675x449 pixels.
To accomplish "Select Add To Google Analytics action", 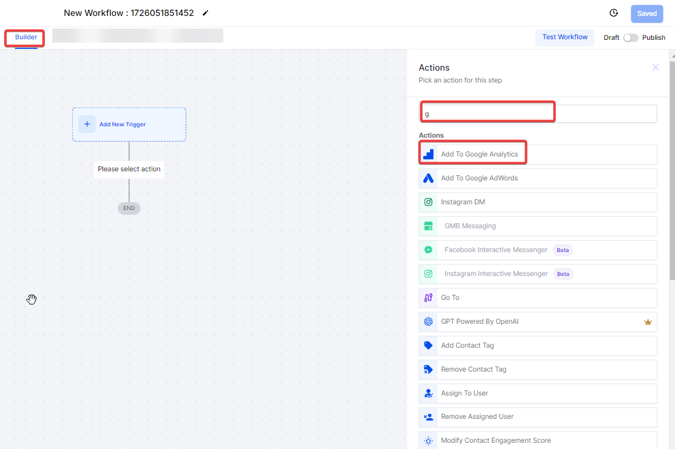I will (538, 154).
